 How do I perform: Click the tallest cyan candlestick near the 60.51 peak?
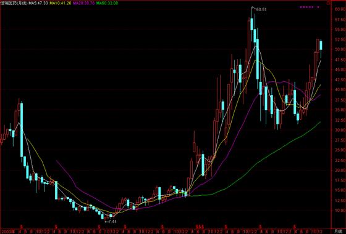(257, 59)
